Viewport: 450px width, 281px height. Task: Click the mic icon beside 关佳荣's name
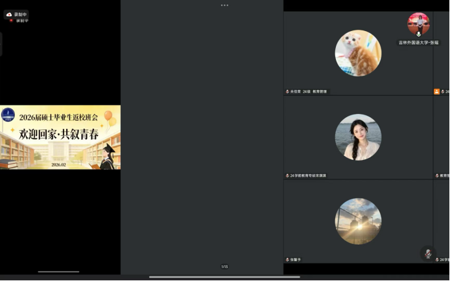point(287,92)
